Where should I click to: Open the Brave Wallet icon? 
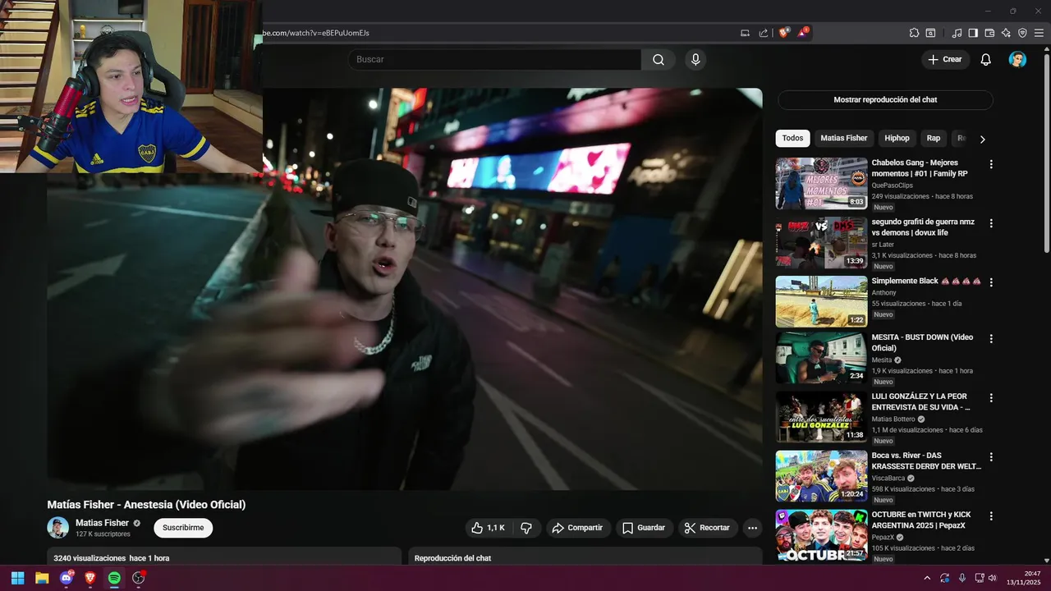[x=989, y=33]
